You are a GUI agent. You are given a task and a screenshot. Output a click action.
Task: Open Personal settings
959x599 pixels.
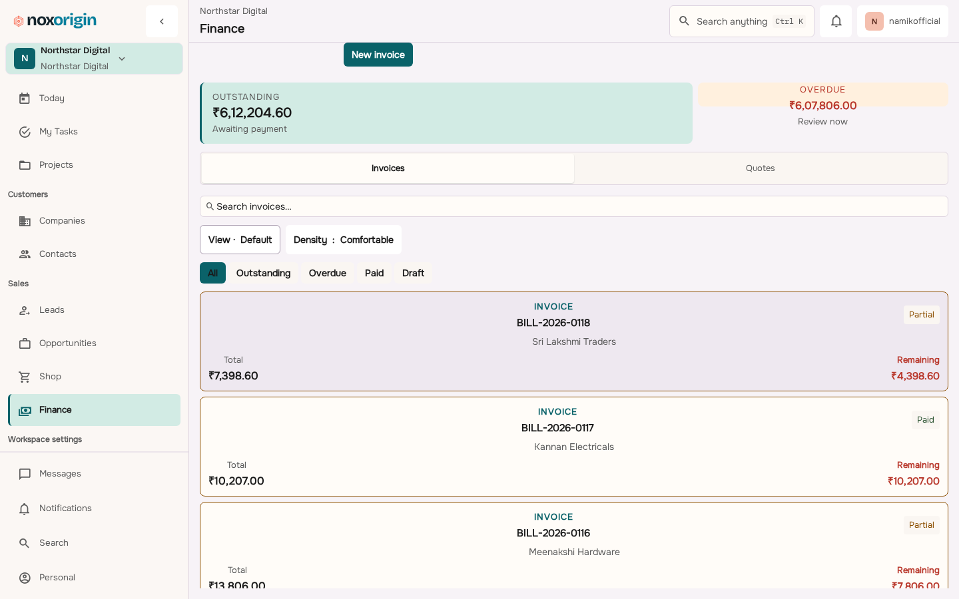click(x=94, y=578)
